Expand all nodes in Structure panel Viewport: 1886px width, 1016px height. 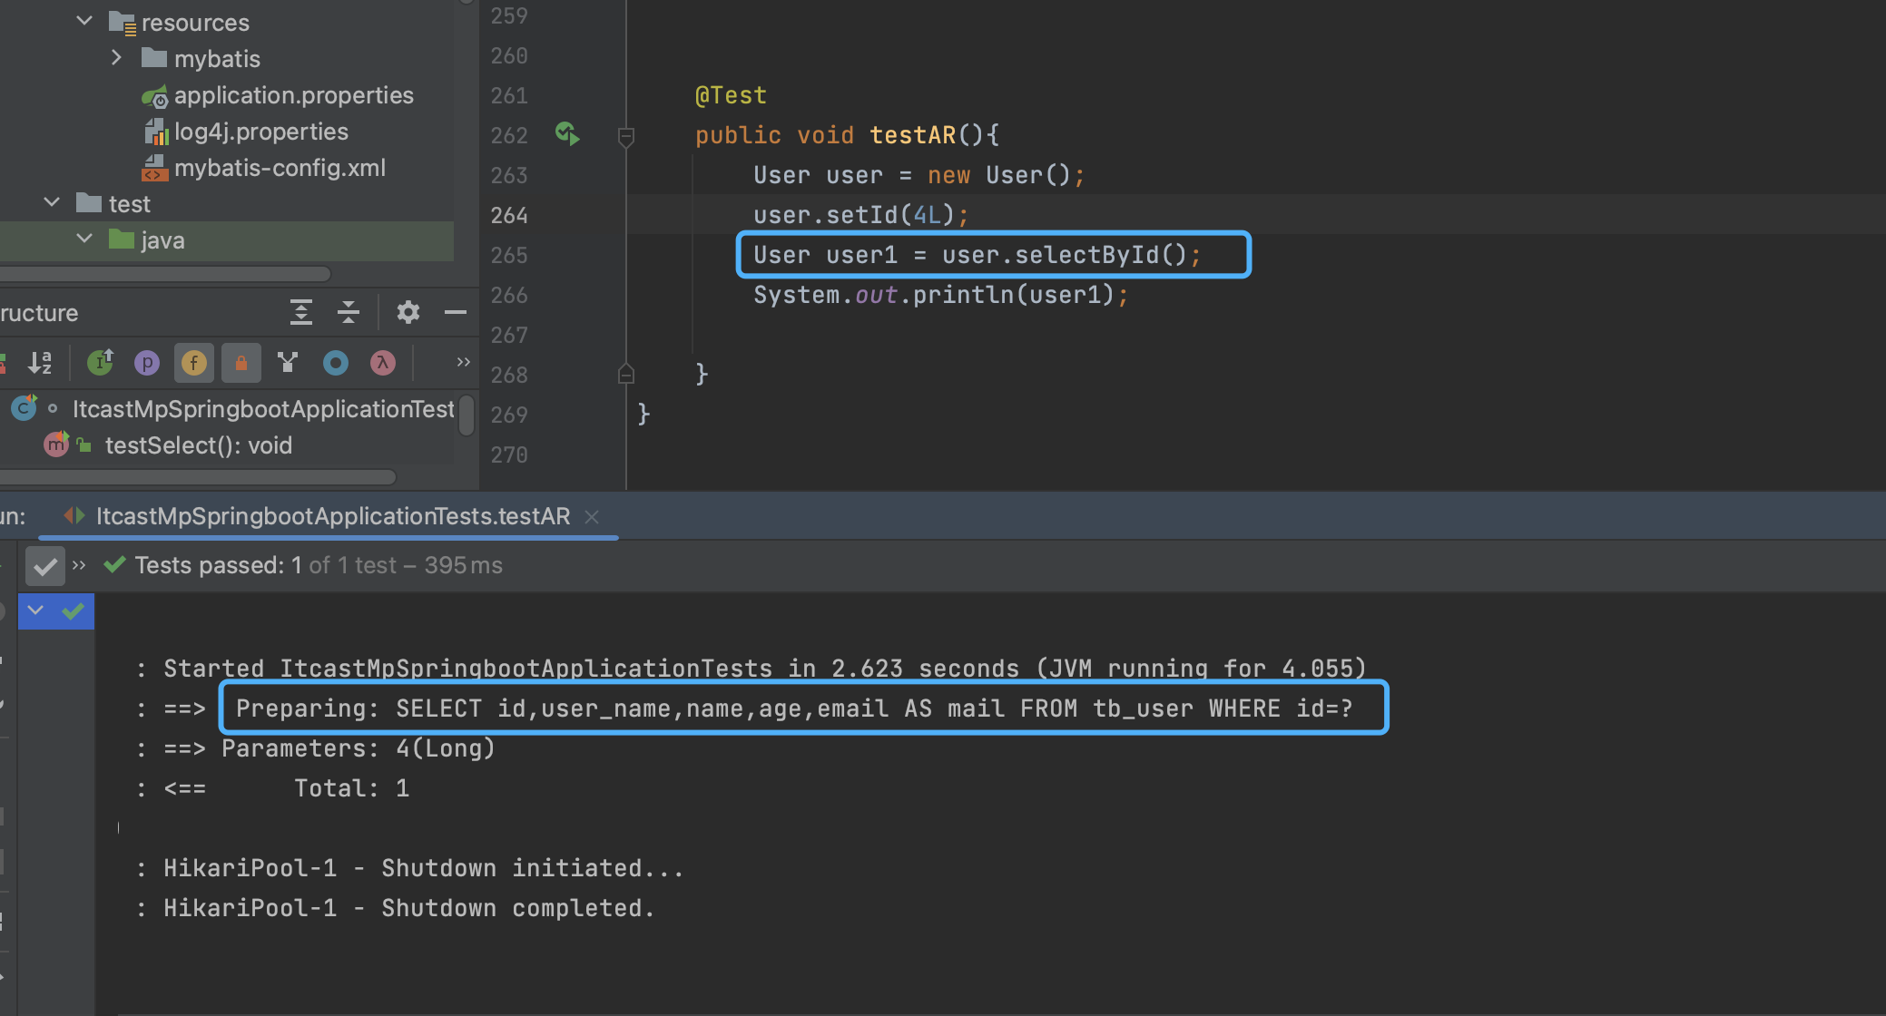[x=301, y=312]
